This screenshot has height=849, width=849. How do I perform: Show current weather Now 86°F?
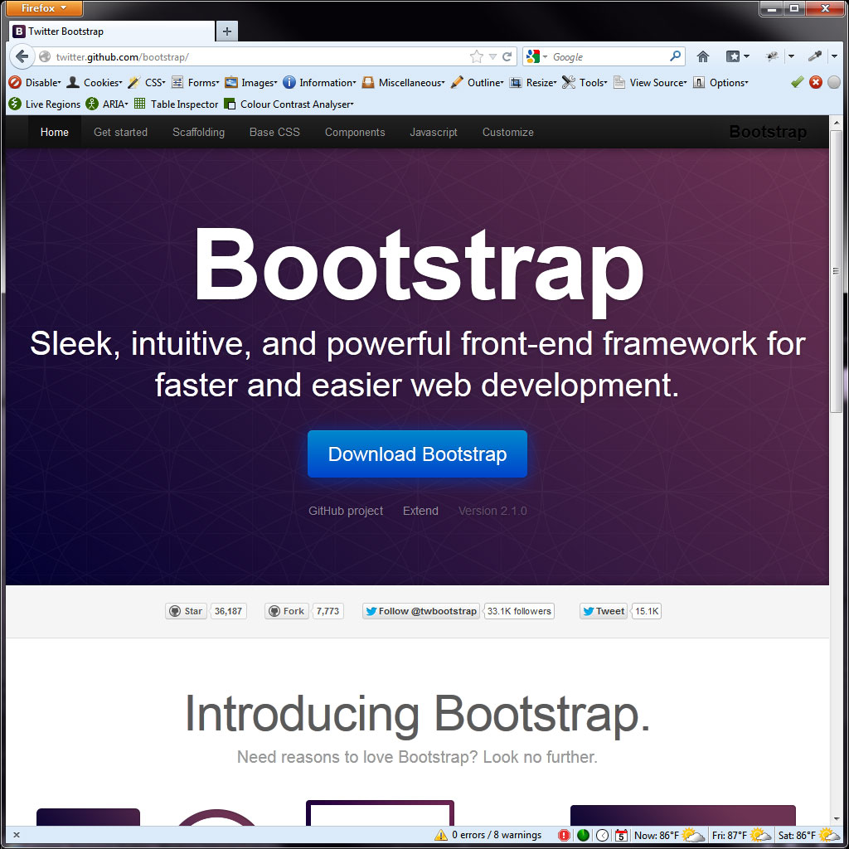tap(669, 835)
